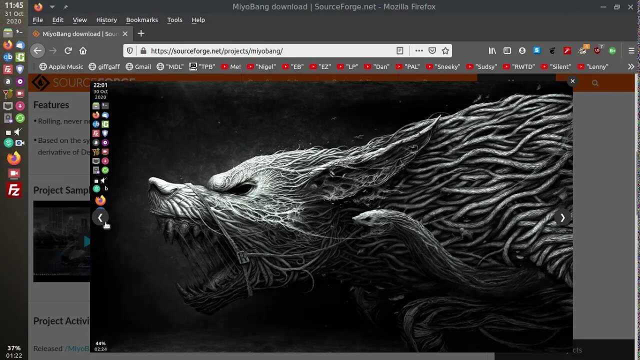
Task: Open the Tools menu
Action: pos(174,20)
